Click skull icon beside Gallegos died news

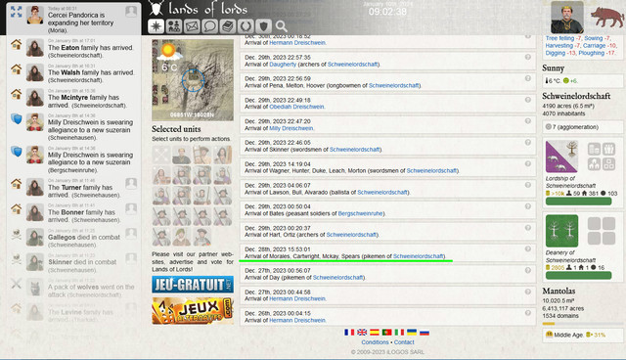(x=16, y=234)
